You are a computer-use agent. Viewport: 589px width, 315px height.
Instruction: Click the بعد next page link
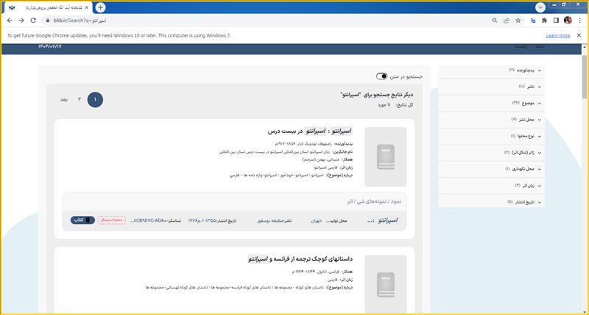pyautogui.click(x=64, y=99)
